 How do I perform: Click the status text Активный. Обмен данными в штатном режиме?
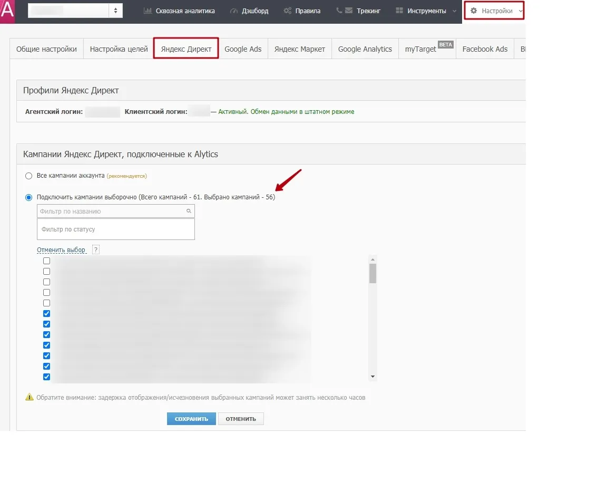click(286, 112)
